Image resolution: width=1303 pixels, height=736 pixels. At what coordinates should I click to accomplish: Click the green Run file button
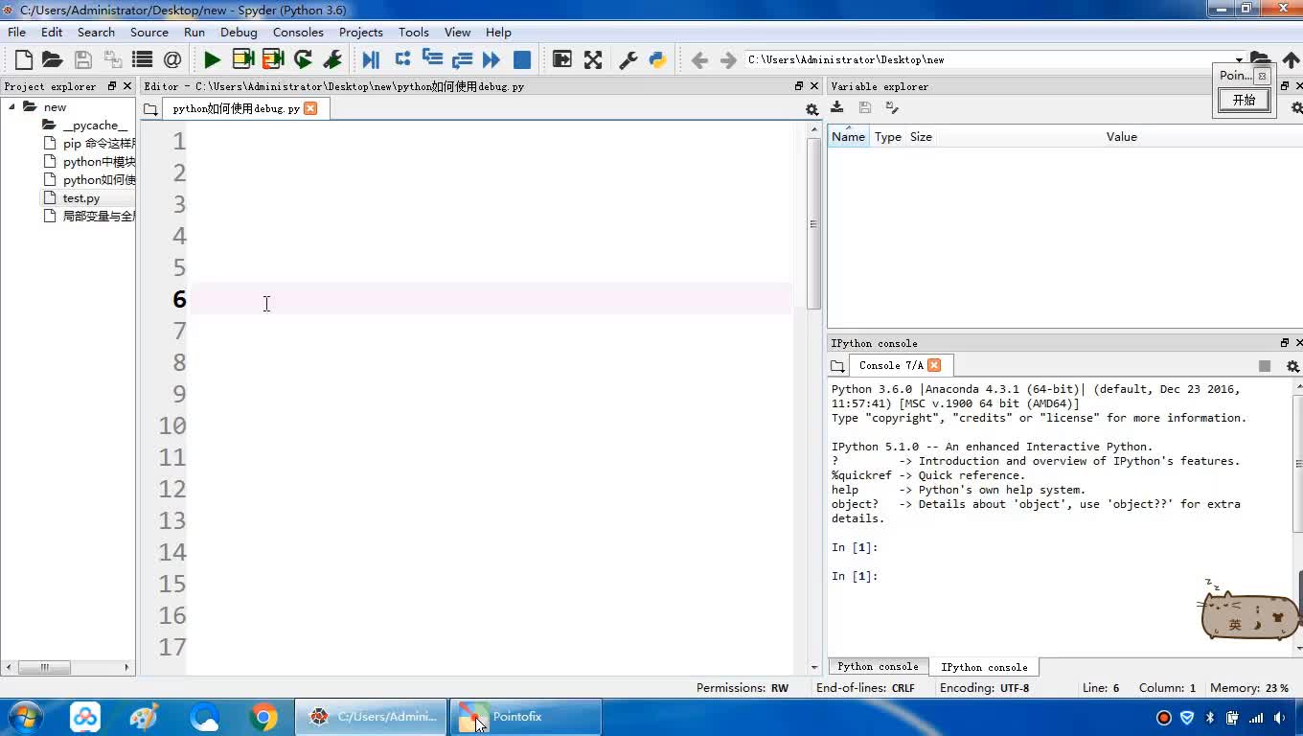pos(212,59)
